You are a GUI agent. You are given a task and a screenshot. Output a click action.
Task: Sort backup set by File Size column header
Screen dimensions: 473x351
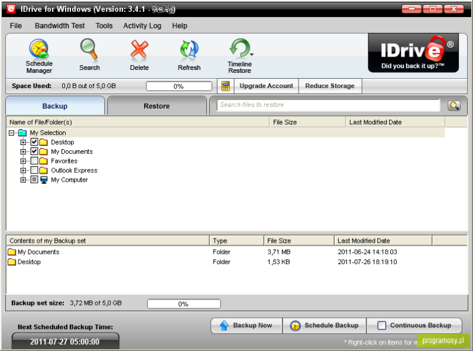(299, 241)
